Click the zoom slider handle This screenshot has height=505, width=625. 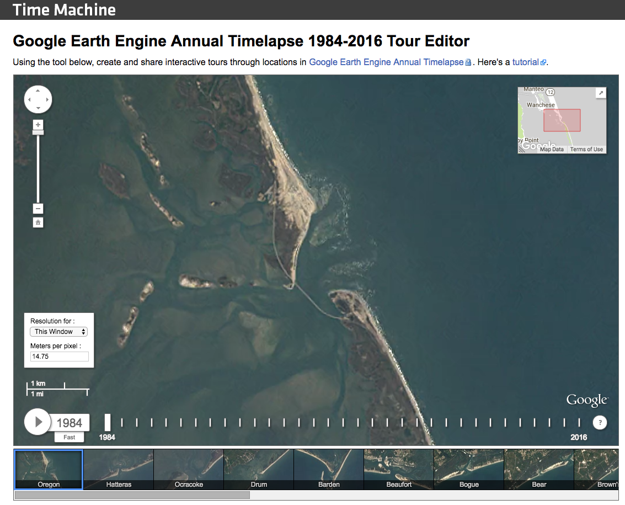click(x=38, y=132)
